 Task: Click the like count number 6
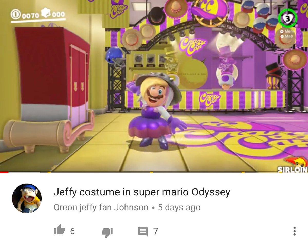point(72,231)
